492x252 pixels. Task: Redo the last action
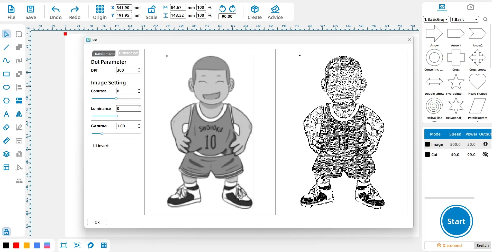click(75, 12)
